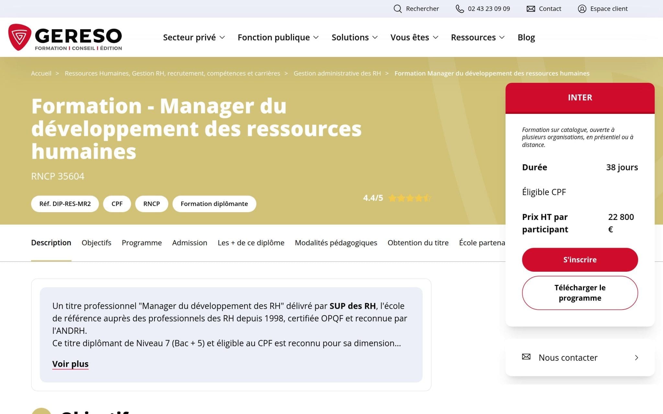
Task: Click the 4.4/5 rating text
Action: 373,198
